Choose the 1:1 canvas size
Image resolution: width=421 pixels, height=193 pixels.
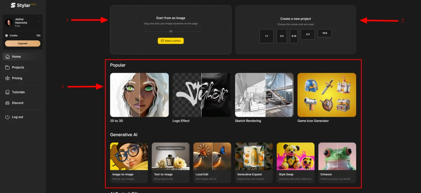point(266,36)
